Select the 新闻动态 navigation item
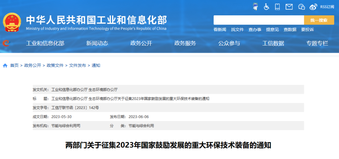The height and width of the screenshot is (159, 339). [97, 43]
